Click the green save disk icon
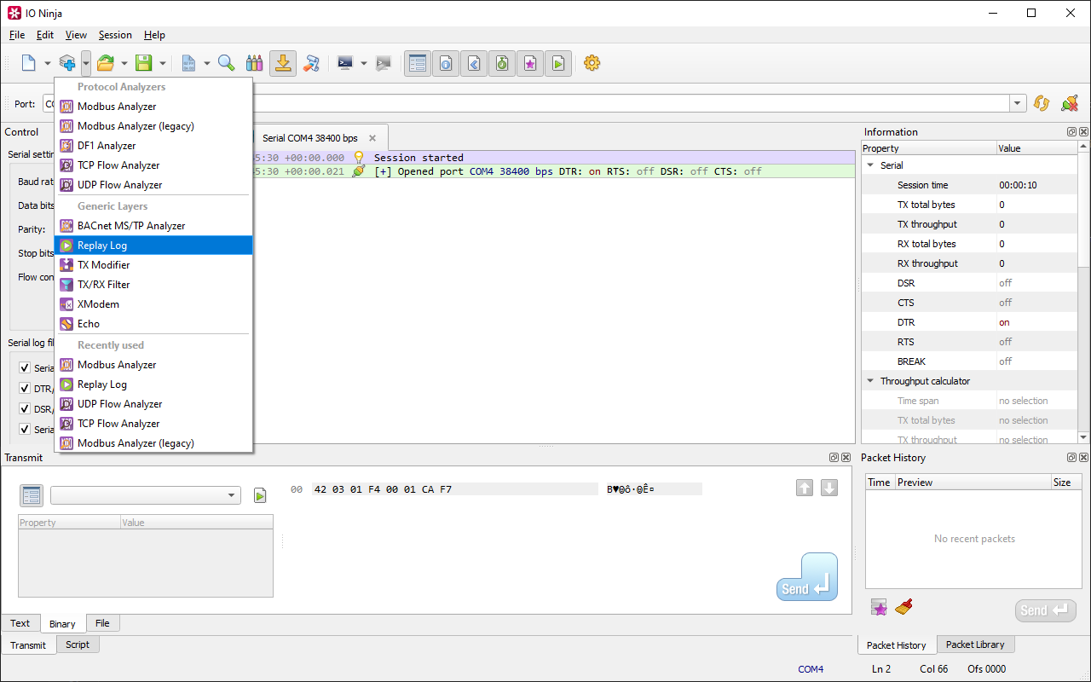1091x682 pixels. (144, 63)
